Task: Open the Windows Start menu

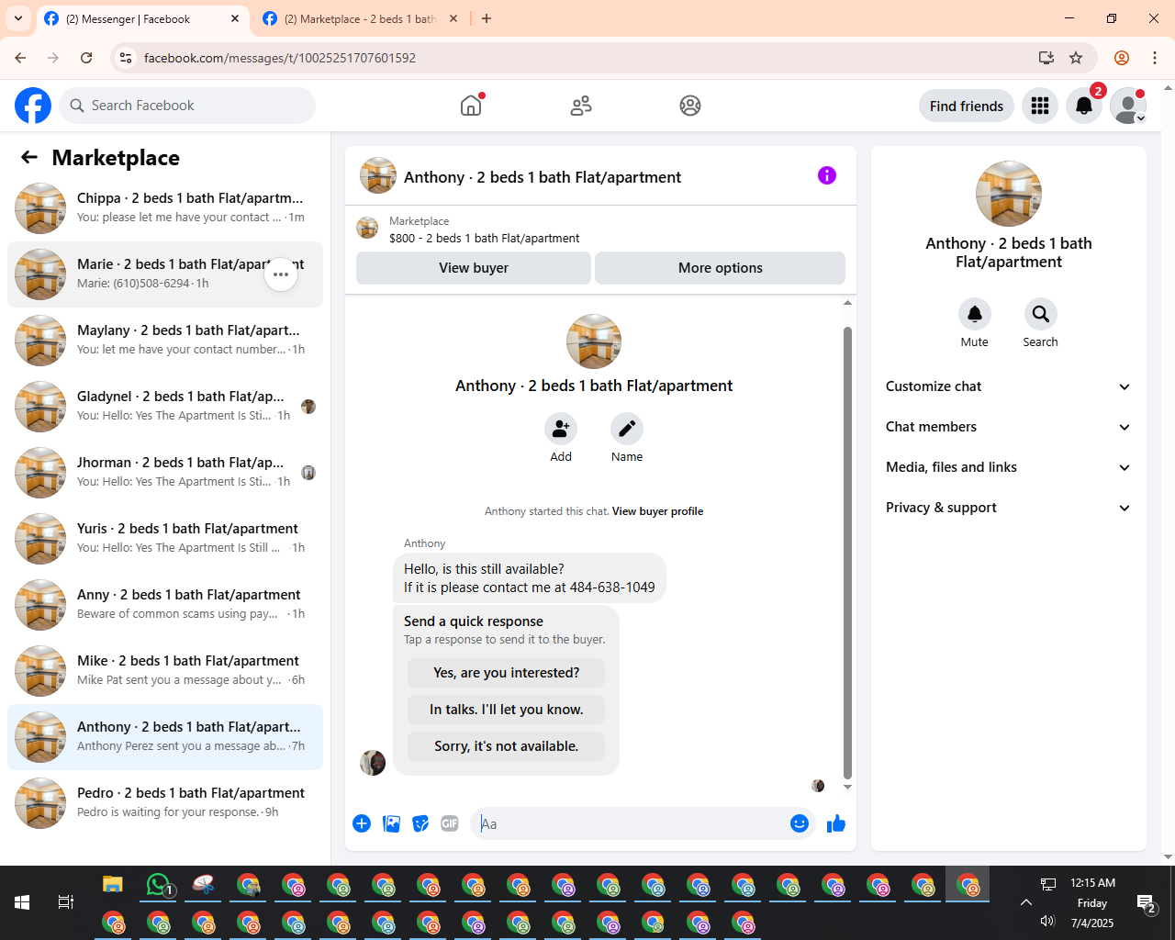Action: click(22, 902)
